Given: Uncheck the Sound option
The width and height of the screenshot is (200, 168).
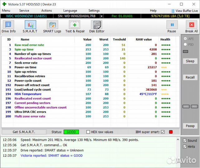Looking at the screenshot, I should coord(185,141).
